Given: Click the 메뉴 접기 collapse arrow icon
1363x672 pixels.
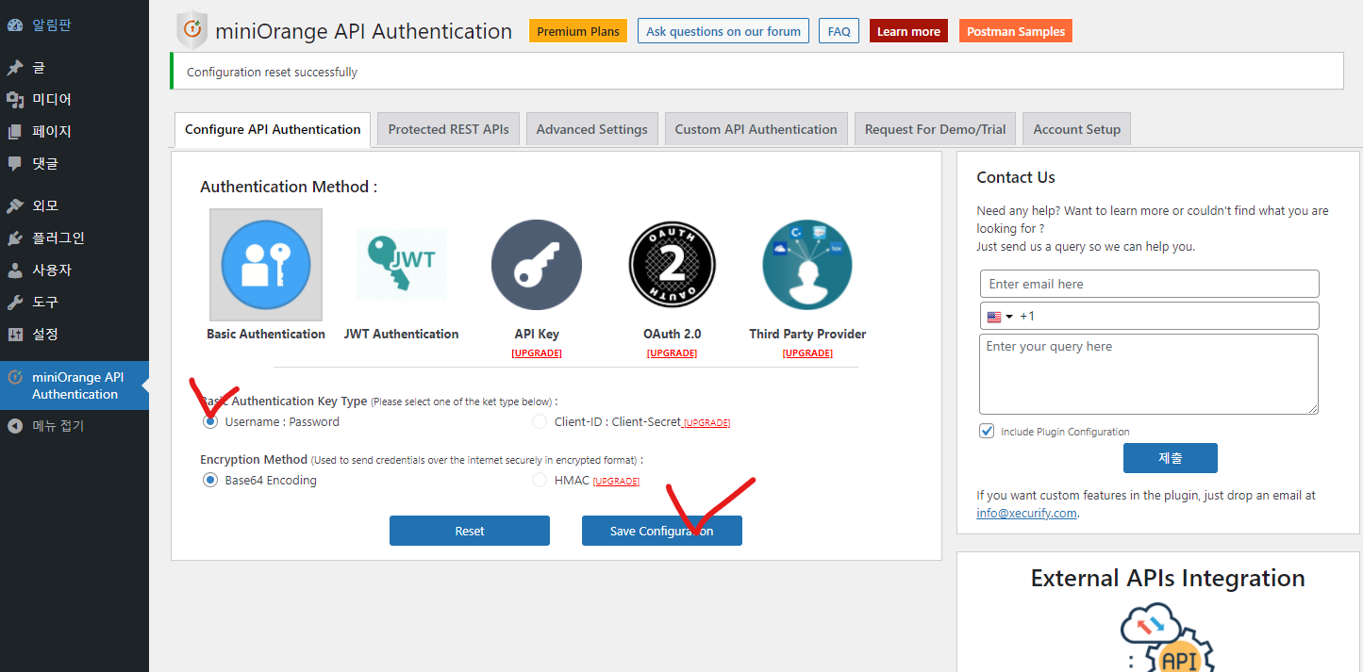Looking at the screenshot, I should 15,426.
